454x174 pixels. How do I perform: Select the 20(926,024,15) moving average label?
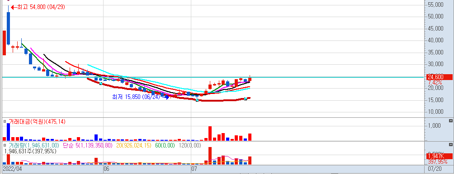134,146
